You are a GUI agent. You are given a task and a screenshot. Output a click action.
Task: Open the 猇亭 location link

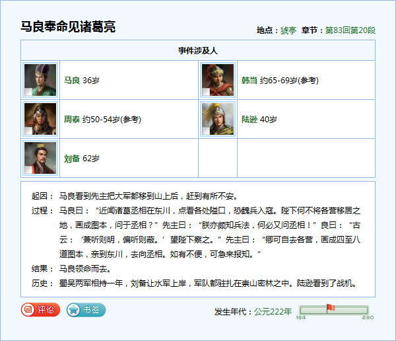pos(288,30)
